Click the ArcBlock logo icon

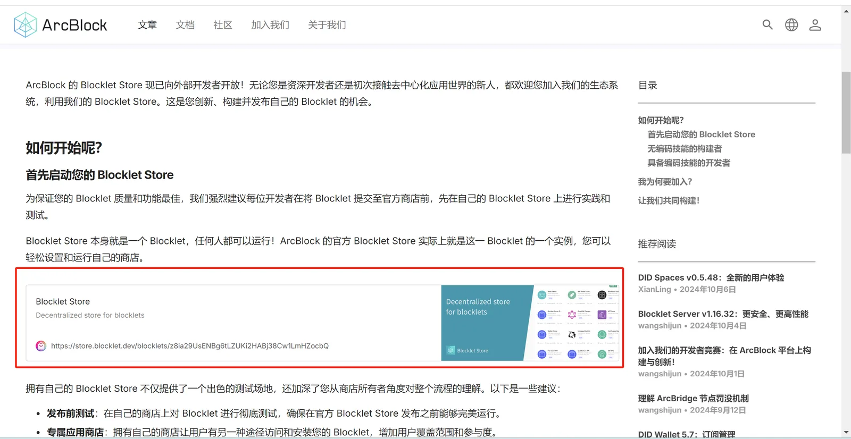click(x=25, y=25)
